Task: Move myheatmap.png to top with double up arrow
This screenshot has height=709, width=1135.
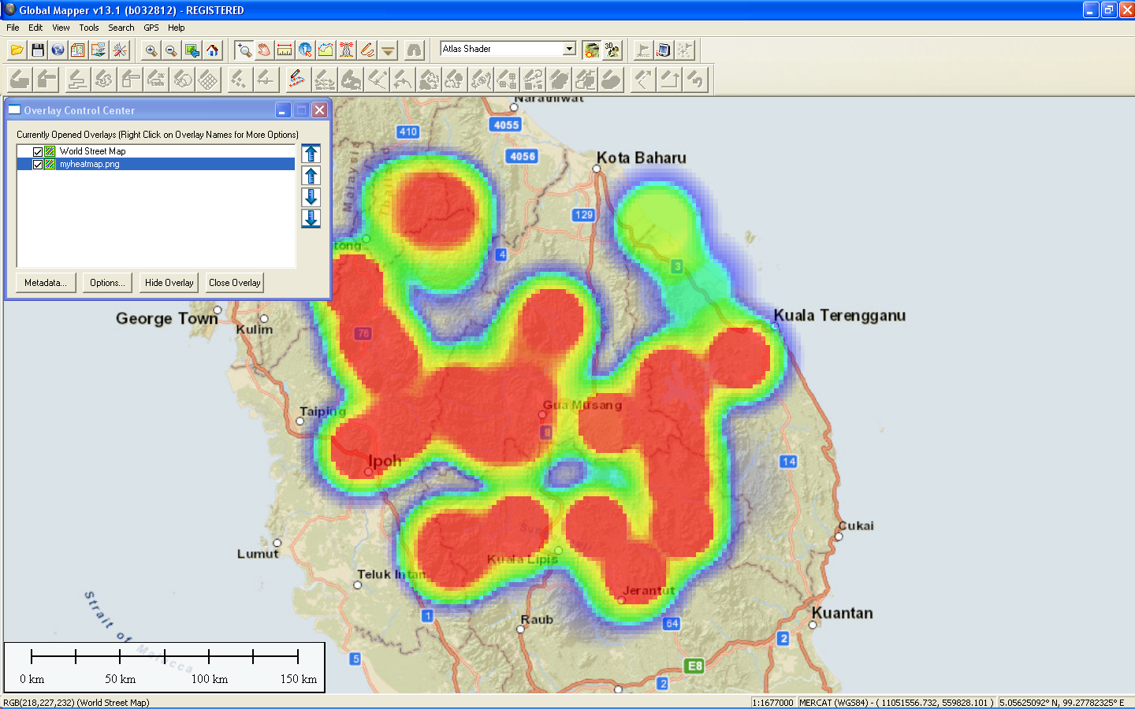Action: [311, 153]
